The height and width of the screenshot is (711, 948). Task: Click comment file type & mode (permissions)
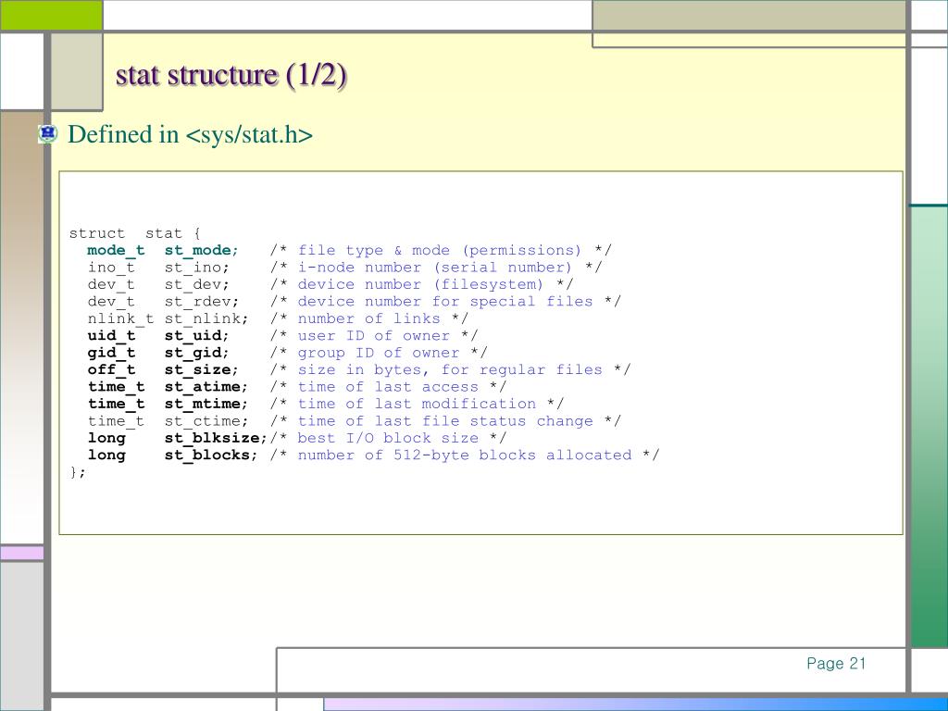(440, 250)
